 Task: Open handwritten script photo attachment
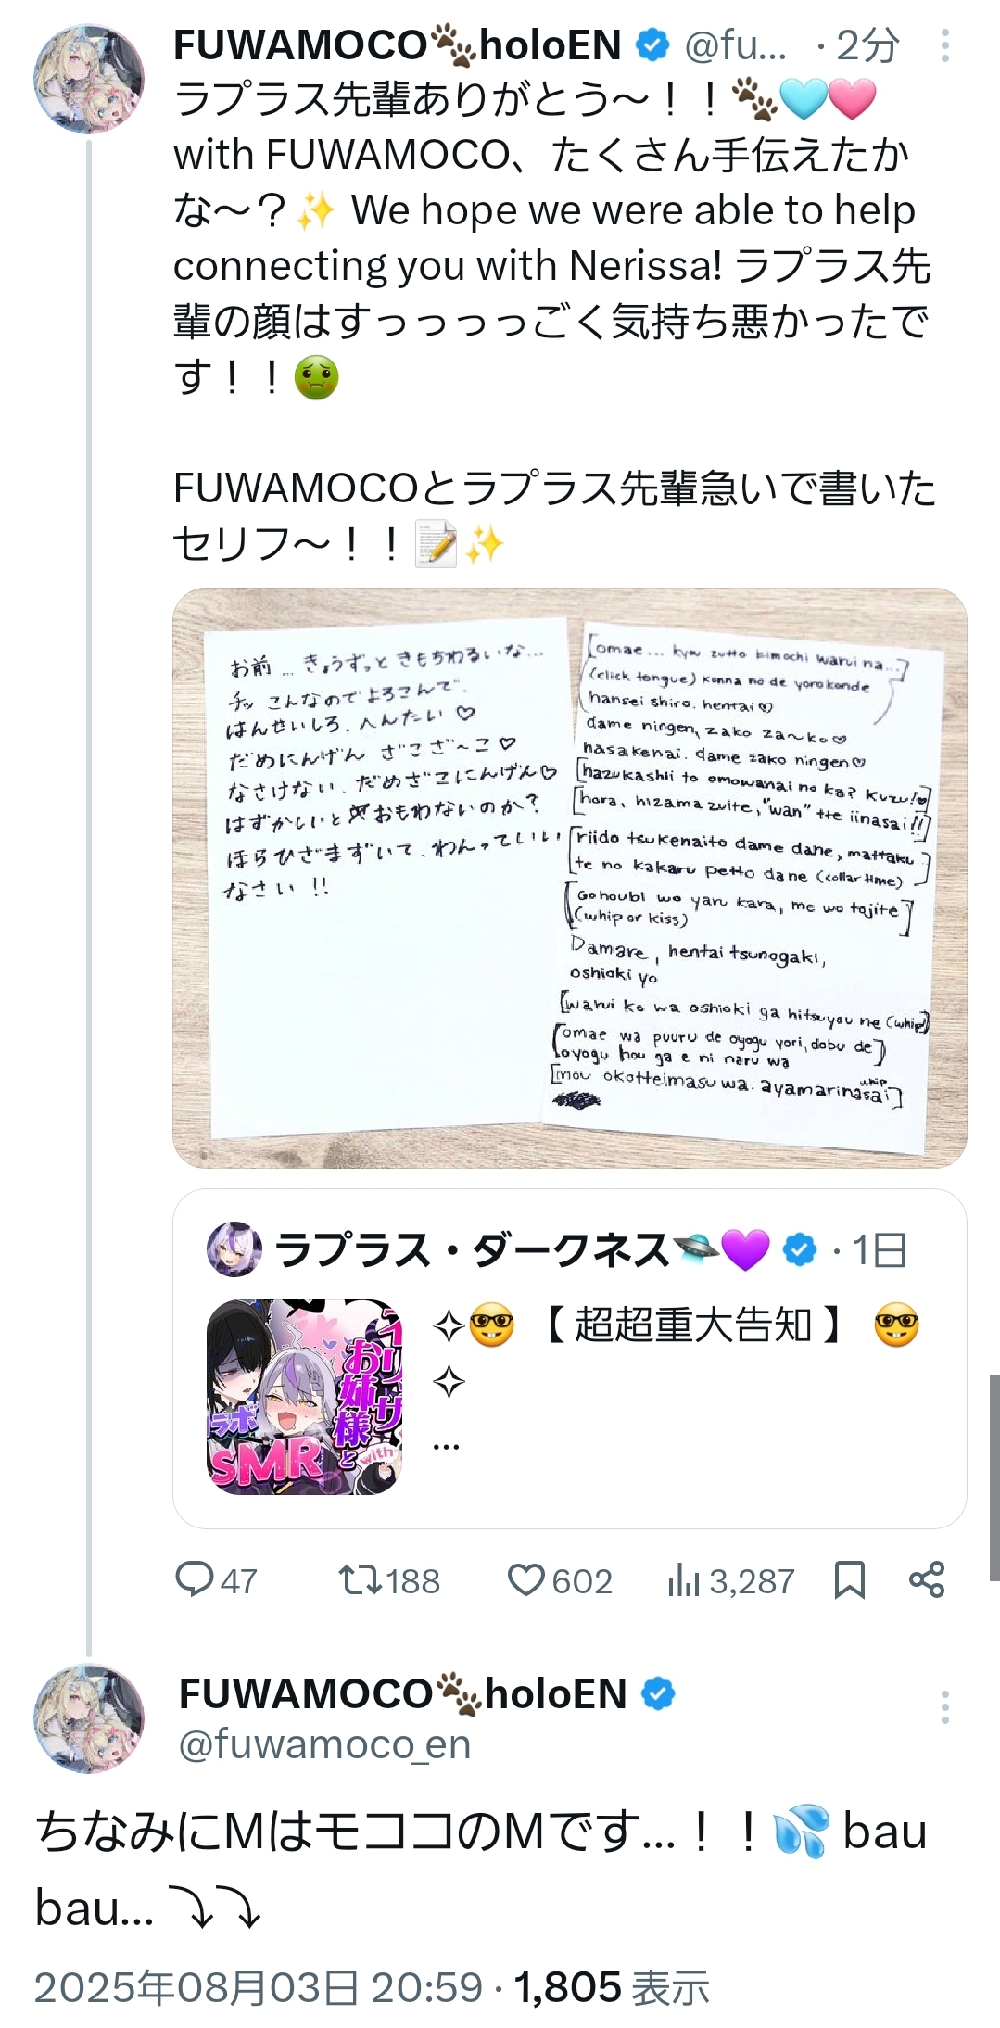570,878
